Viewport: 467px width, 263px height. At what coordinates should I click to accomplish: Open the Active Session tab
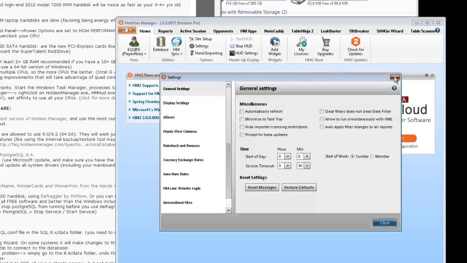pos(193,31)
